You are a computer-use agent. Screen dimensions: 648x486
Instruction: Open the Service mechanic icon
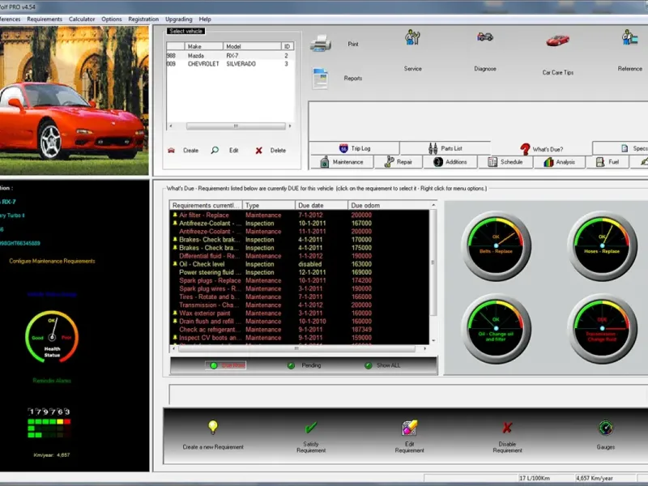[x=412, y=38]
